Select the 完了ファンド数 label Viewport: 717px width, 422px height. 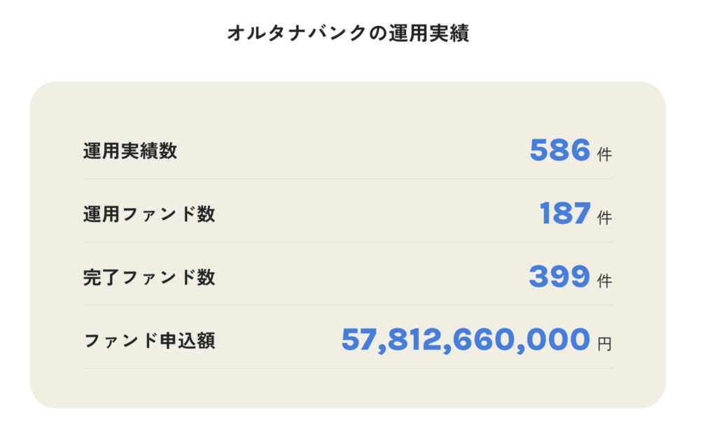[149, 277]
